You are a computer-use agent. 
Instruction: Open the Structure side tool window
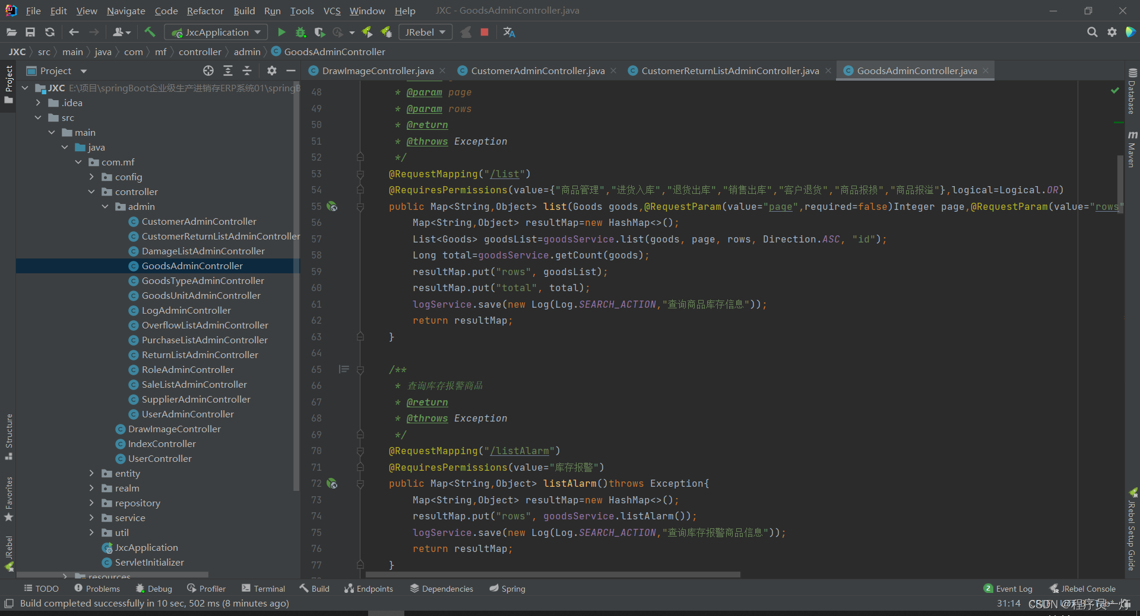pos(9,436)
